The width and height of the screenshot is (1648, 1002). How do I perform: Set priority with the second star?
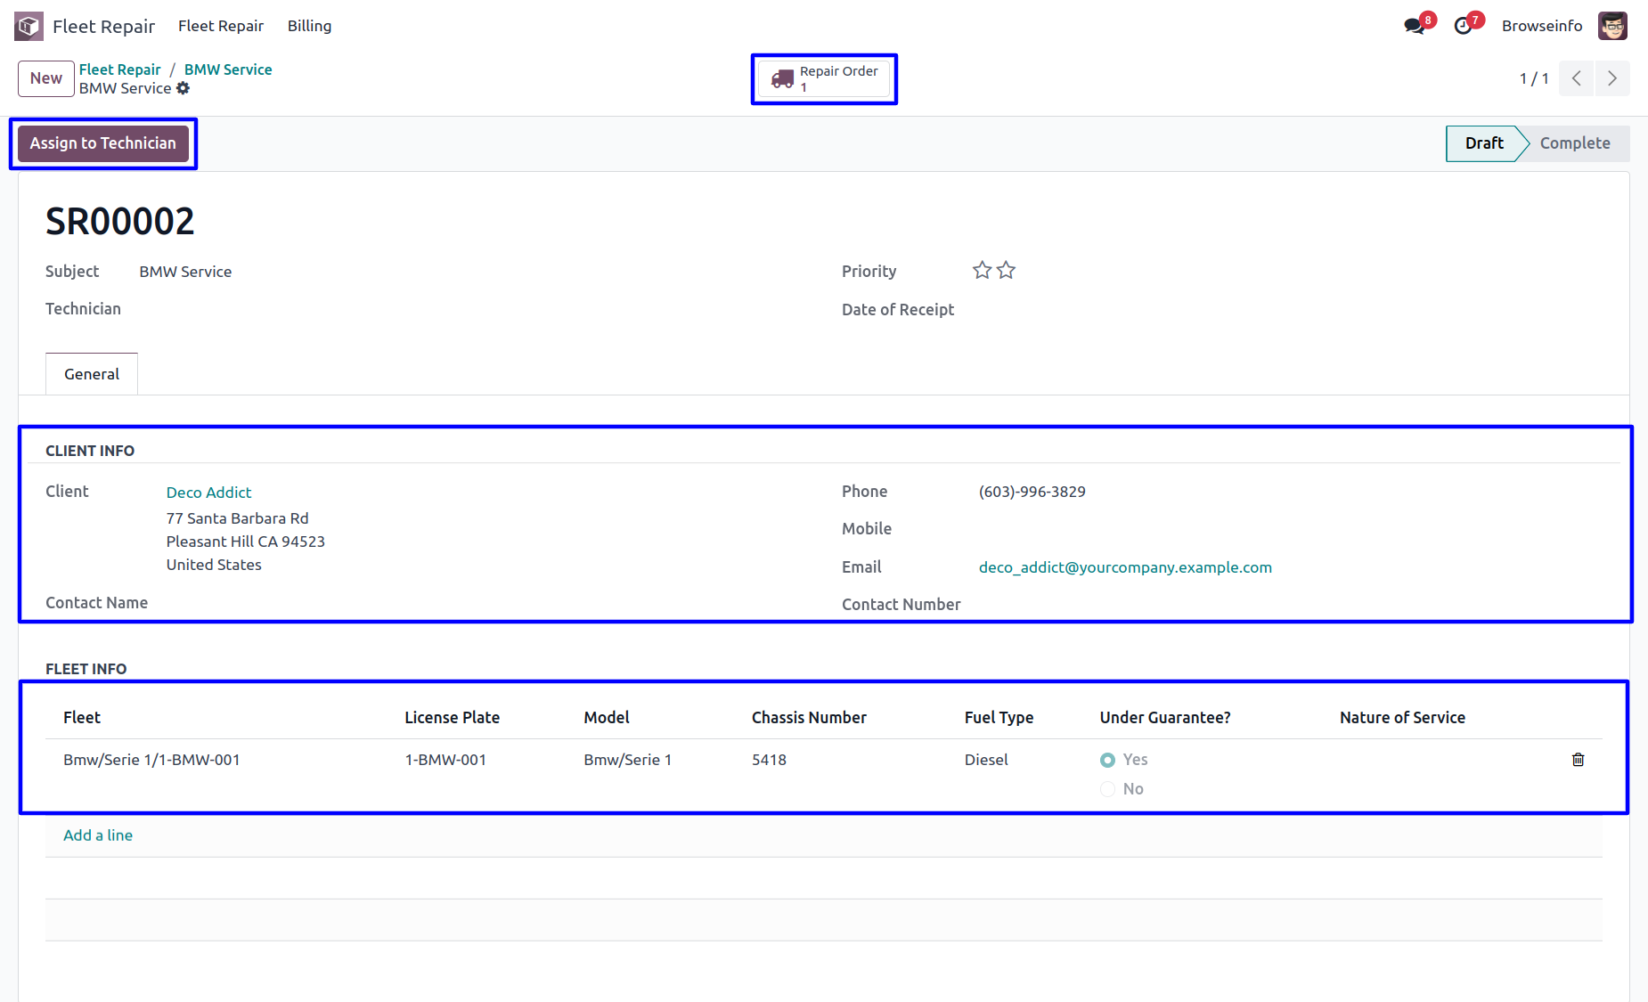pyautogui.click(x=1006, y=271)
